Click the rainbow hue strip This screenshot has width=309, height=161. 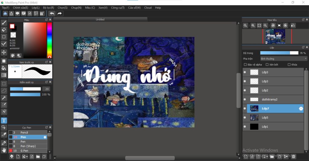tap(49, 40)
